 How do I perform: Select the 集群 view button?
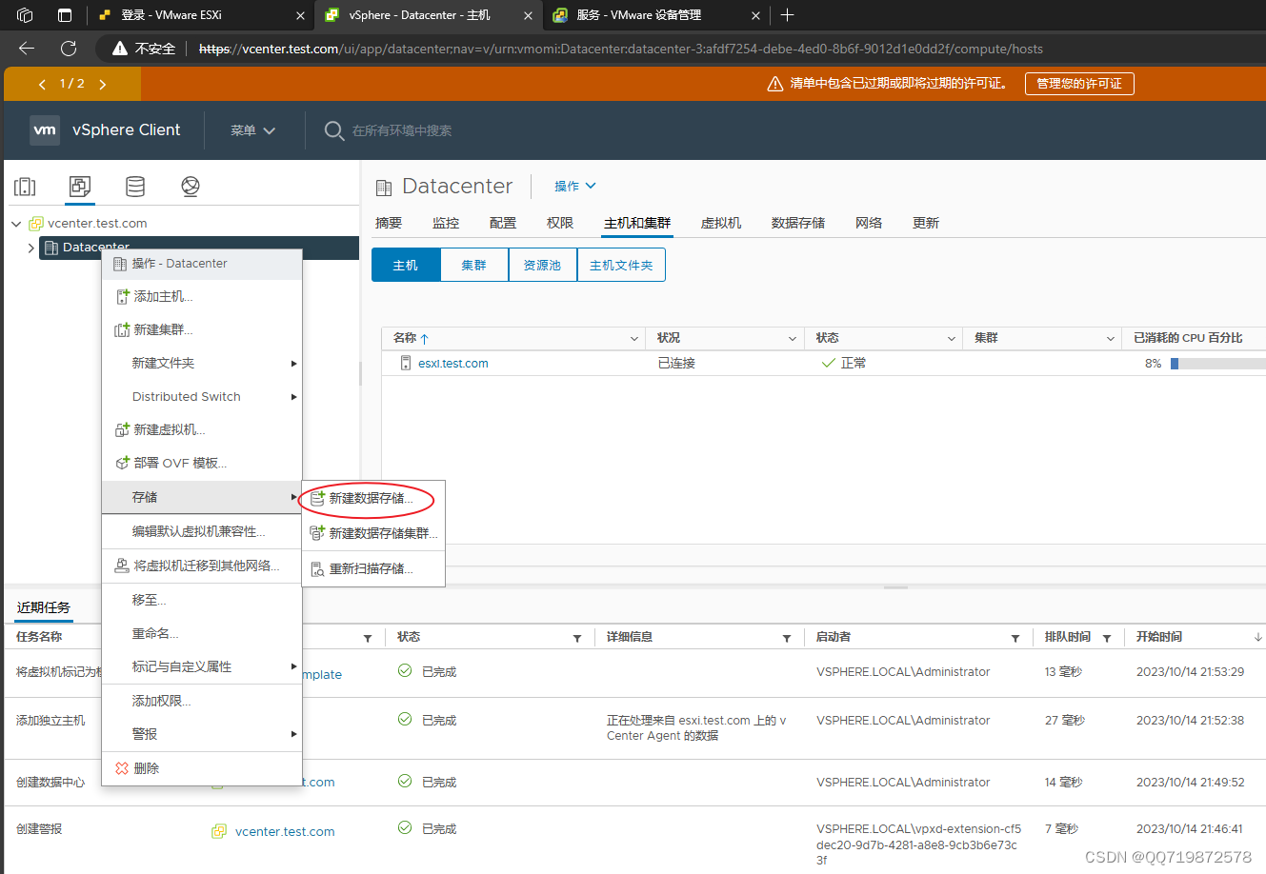pos(474,266)
